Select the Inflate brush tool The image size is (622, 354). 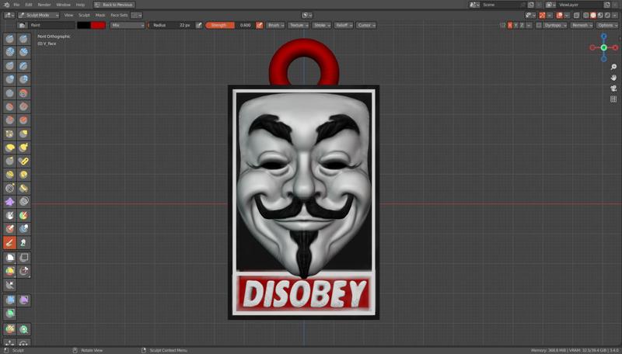[10, 80]
